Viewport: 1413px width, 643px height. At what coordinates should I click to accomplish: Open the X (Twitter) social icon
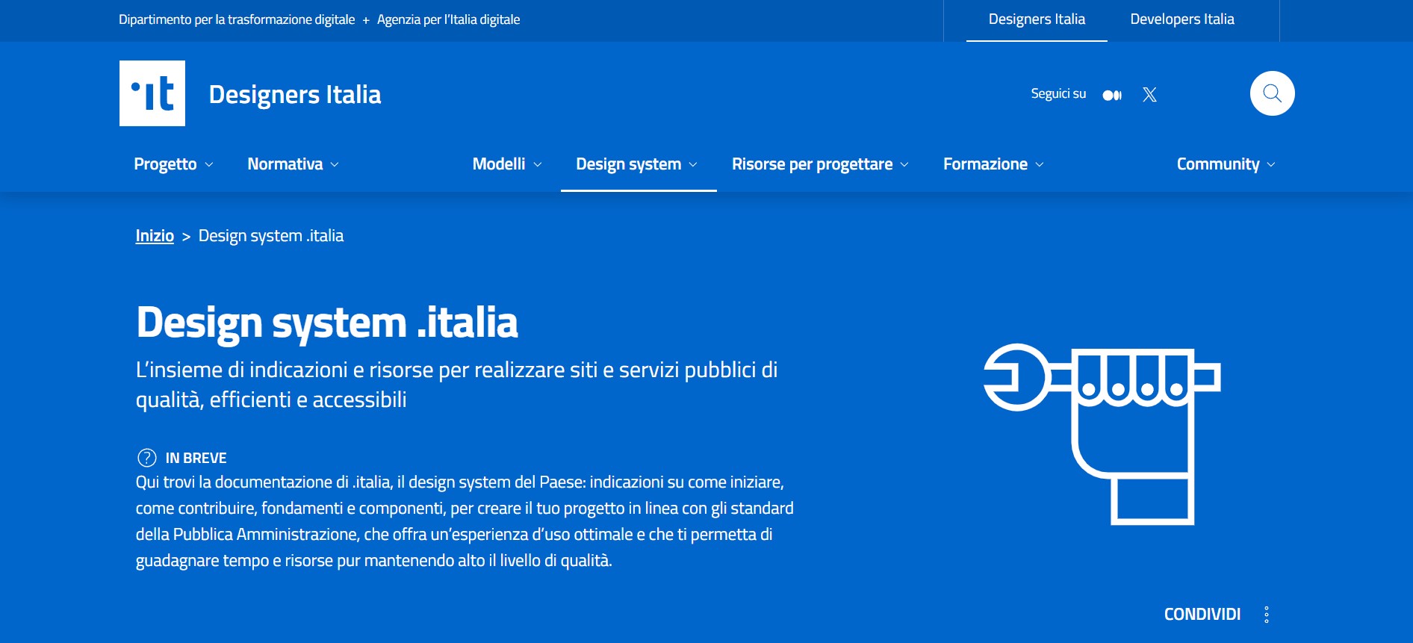coord(1150,94)
